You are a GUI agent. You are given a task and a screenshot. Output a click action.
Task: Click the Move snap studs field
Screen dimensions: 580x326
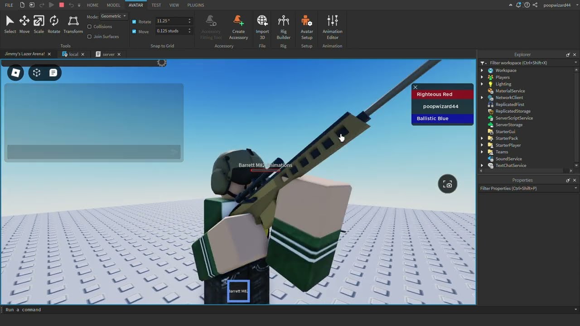point(171,31)
